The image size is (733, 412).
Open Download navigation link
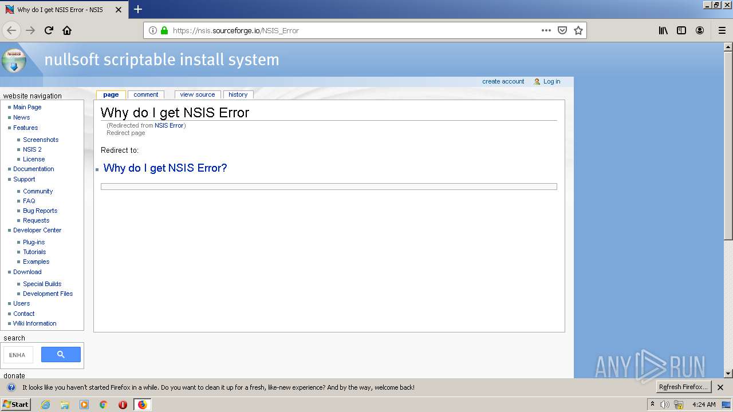[27, 272]
